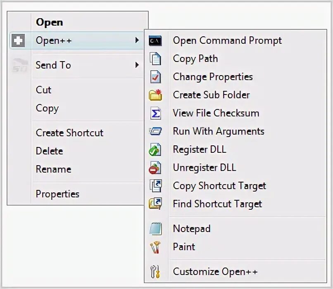Click the Customize Open++ tools icon

(x=155, y=272)
